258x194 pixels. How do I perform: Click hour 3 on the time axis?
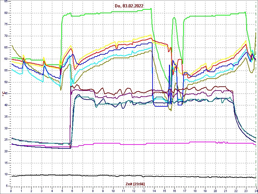(42, 190)
